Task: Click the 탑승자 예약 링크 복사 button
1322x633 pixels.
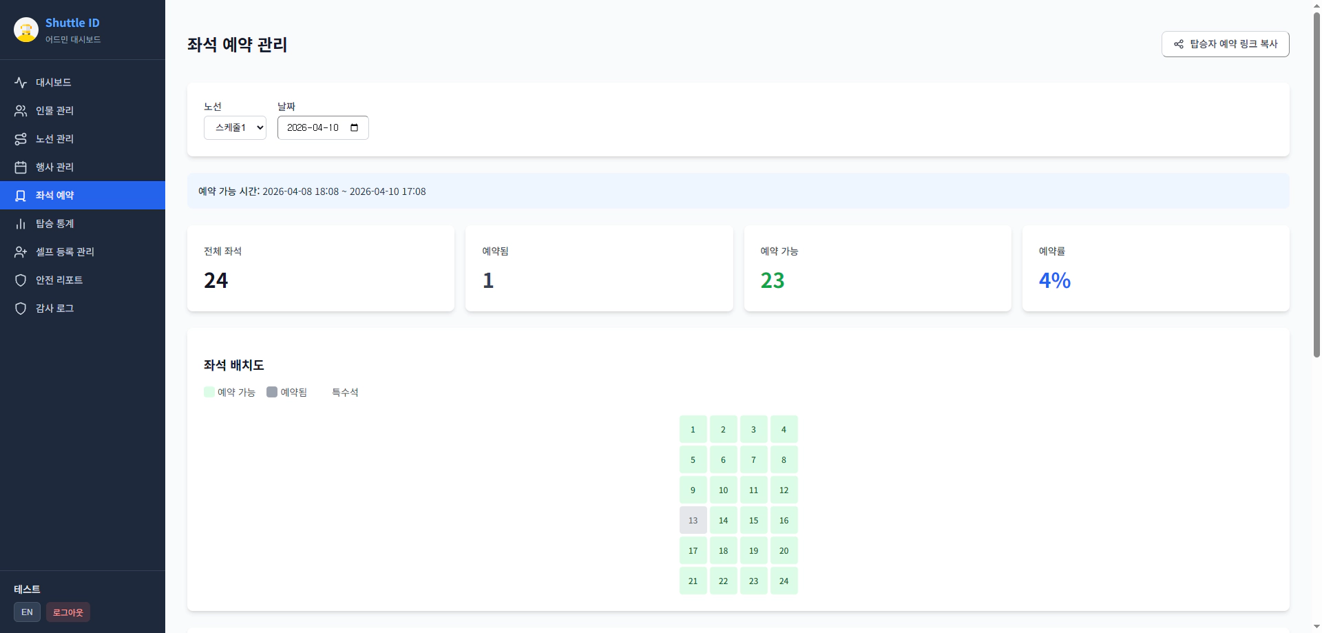Action: click(1225, 44)
